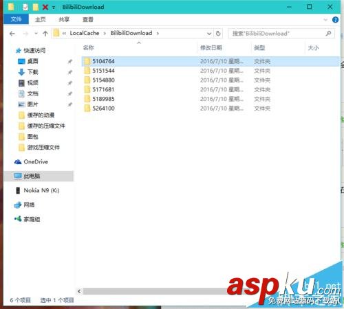Open the 缓存的压缩文件 folder
Image resolution: width=344 pixels, height=309 pixels.
46,126
